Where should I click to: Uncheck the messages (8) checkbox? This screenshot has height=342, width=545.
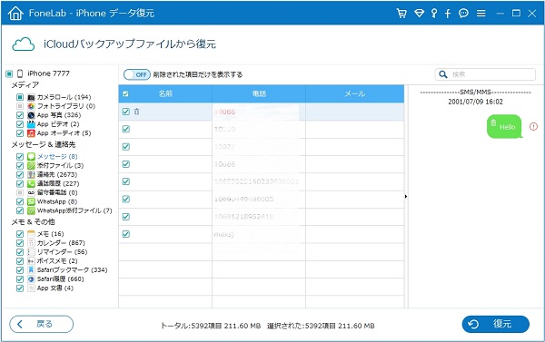click(x=20, y=157)
